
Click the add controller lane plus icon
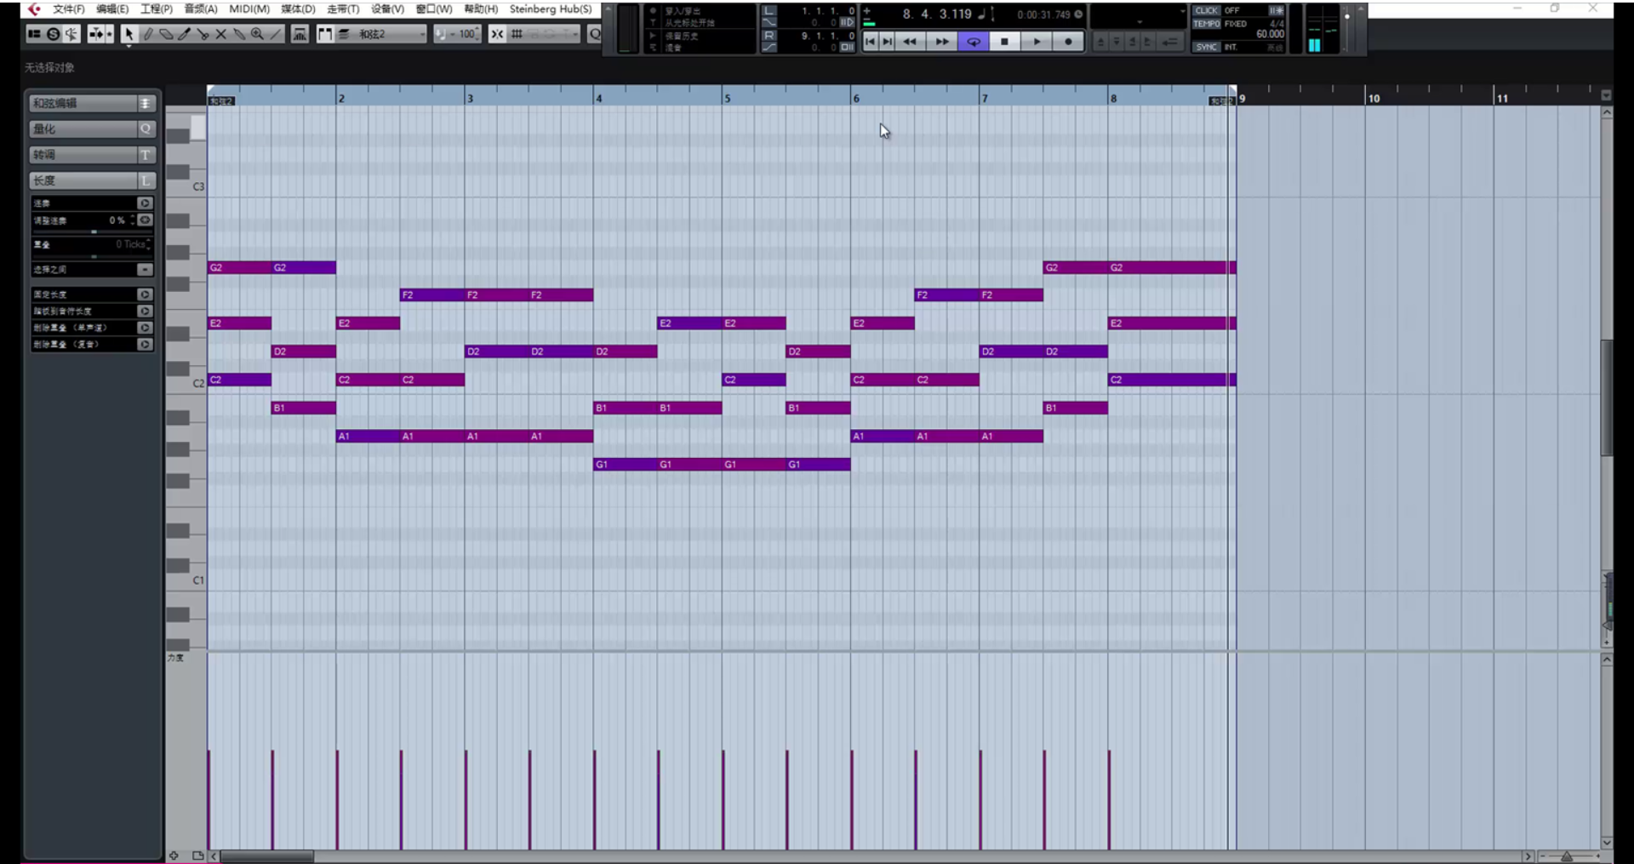point(174,855)
